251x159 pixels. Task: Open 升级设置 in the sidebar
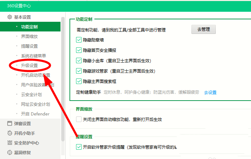(x=29, y=65)
